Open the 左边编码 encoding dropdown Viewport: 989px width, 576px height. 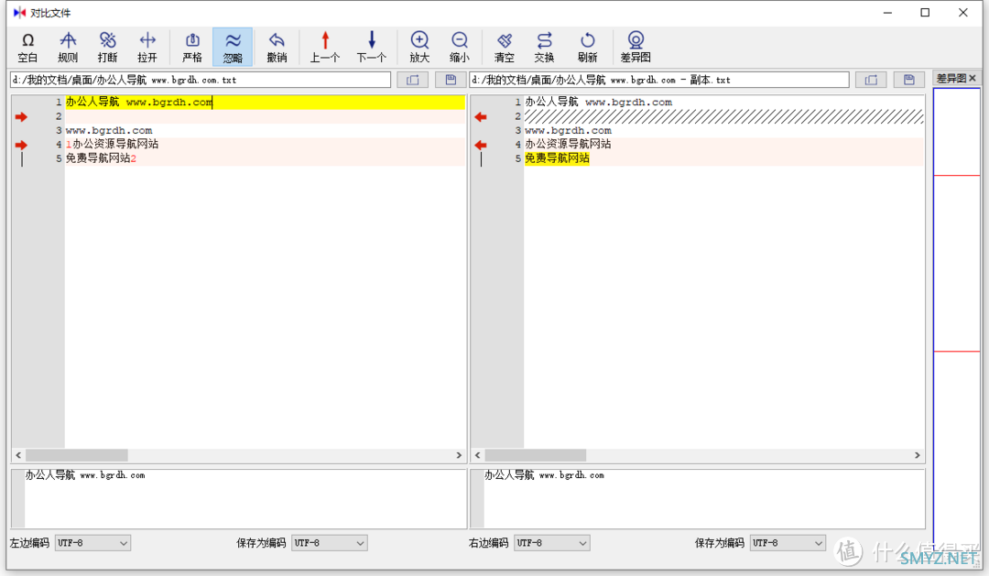(x=92, y=543)
